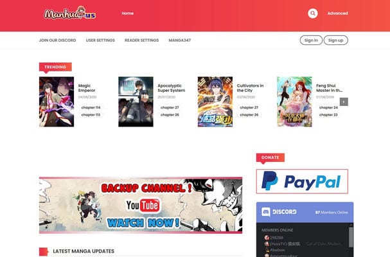
Task: Click the Manhua.us site logo
Action: click(x=70, y=13)
